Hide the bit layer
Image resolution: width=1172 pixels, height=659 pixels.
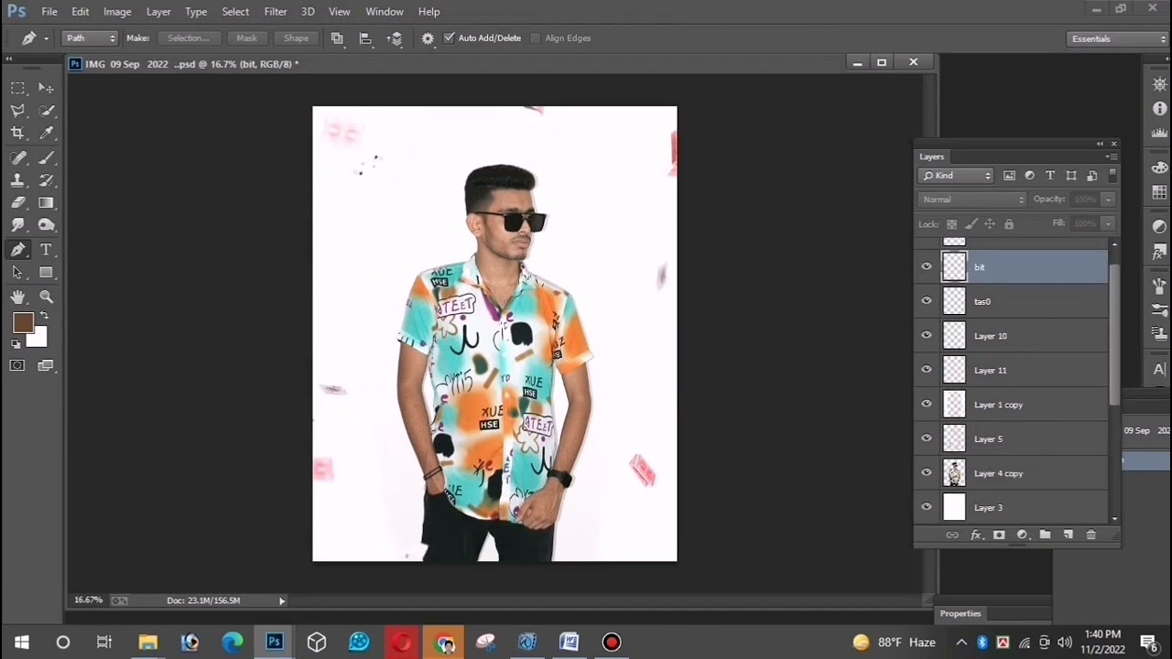pyautogui.click(x=927, y=267)
